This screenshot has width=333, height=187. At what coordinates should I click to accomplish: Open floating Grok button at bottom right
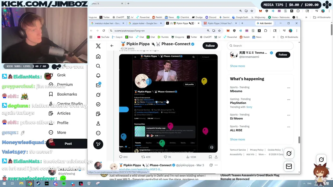coord(289,154)
